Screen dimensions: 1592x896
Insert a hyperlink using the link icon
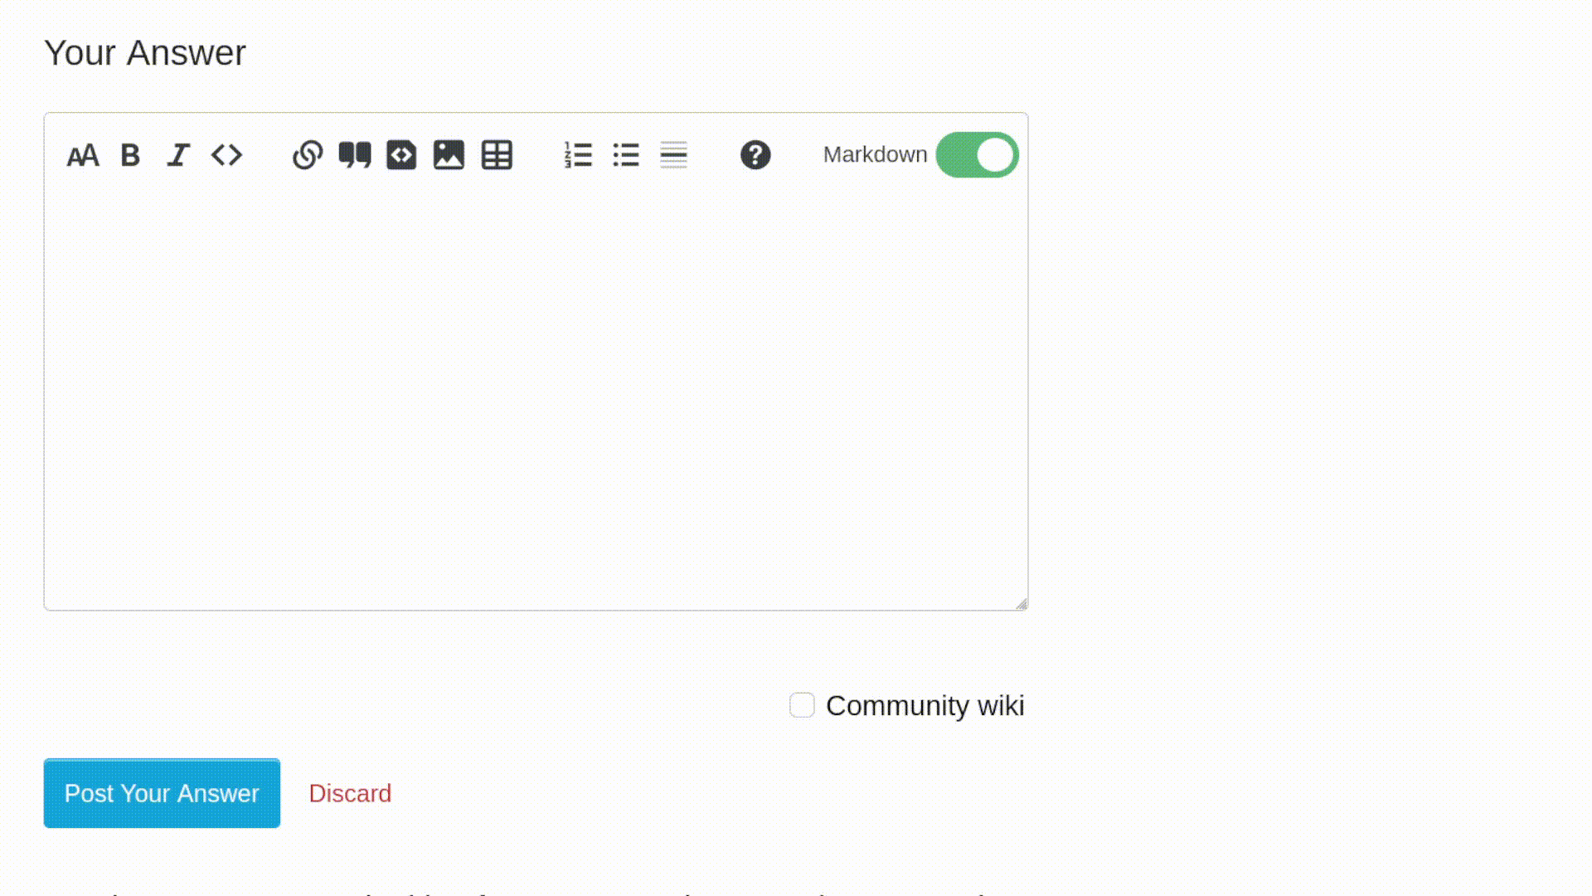pos(308,154)
